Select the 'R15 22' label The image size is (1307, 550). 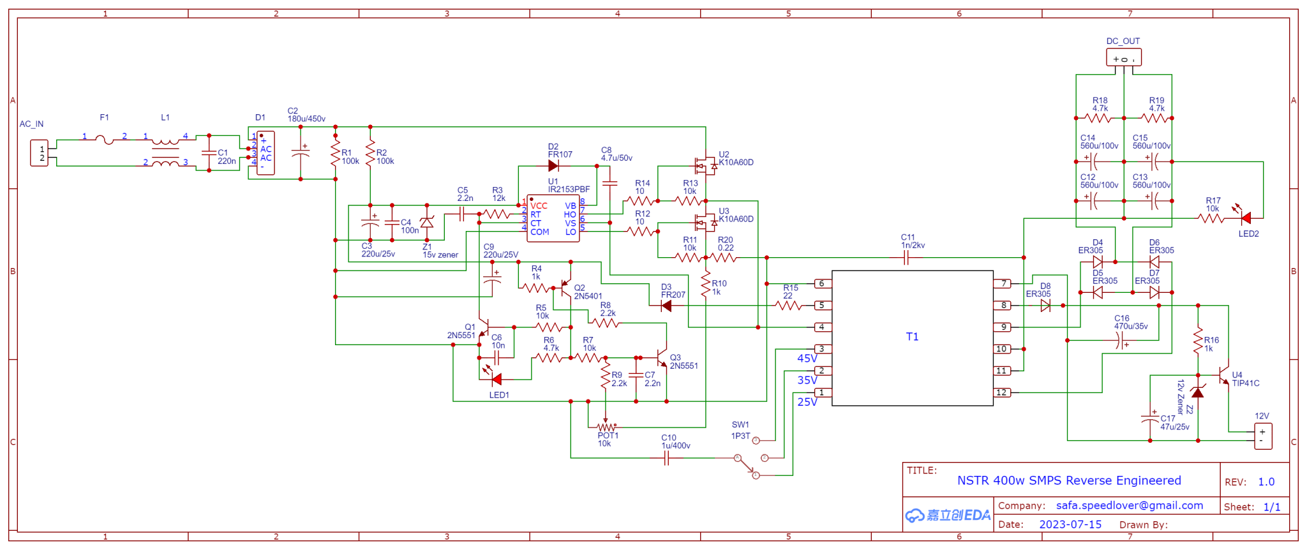coord(791,292)
